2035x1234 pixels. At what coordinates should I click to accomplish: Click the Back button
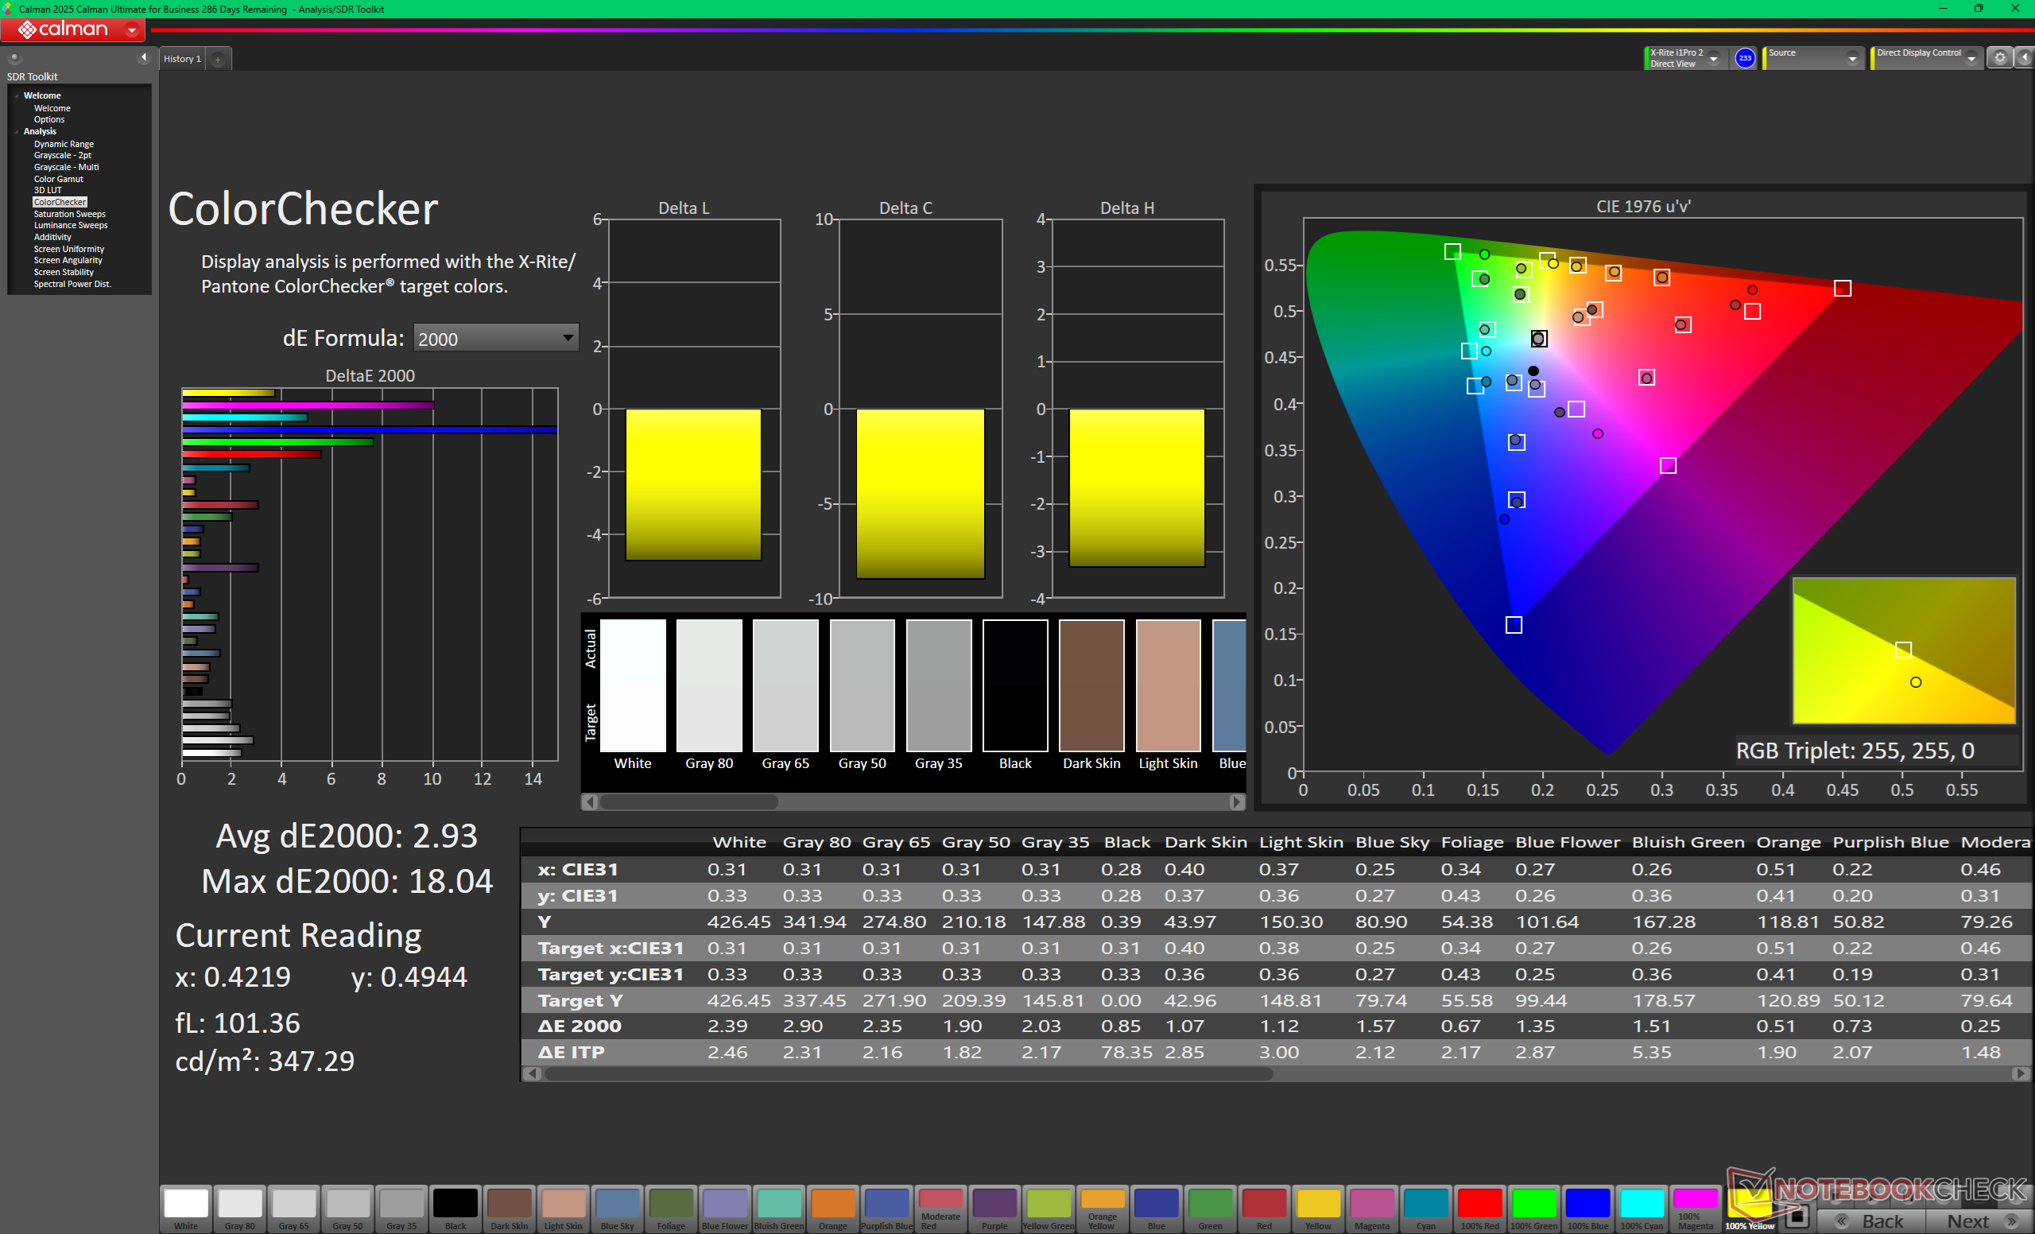pos(1871,1220)
